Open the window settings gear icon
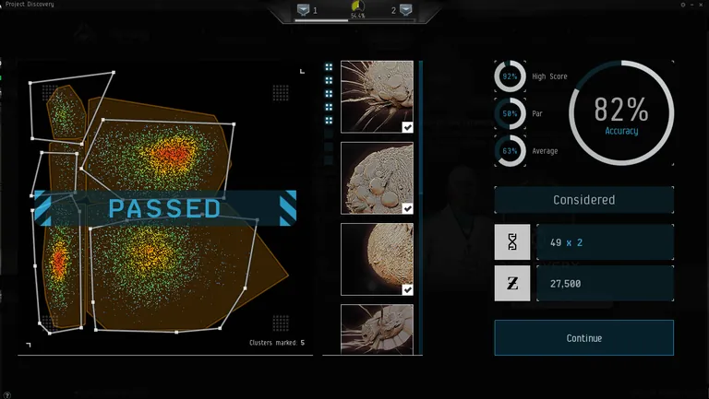Image resolution: width=709 pixels, height=399 pixels. [x=683, y=5]
